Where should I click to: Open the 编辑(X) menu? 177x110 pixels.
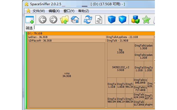tap(54, 11)
